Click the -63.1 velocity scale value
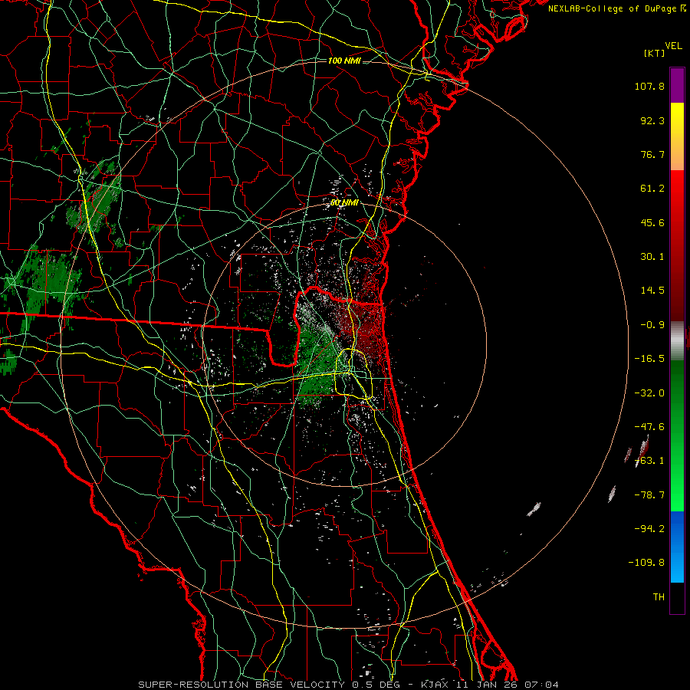 pyautogui.click(x=649, y=461)
